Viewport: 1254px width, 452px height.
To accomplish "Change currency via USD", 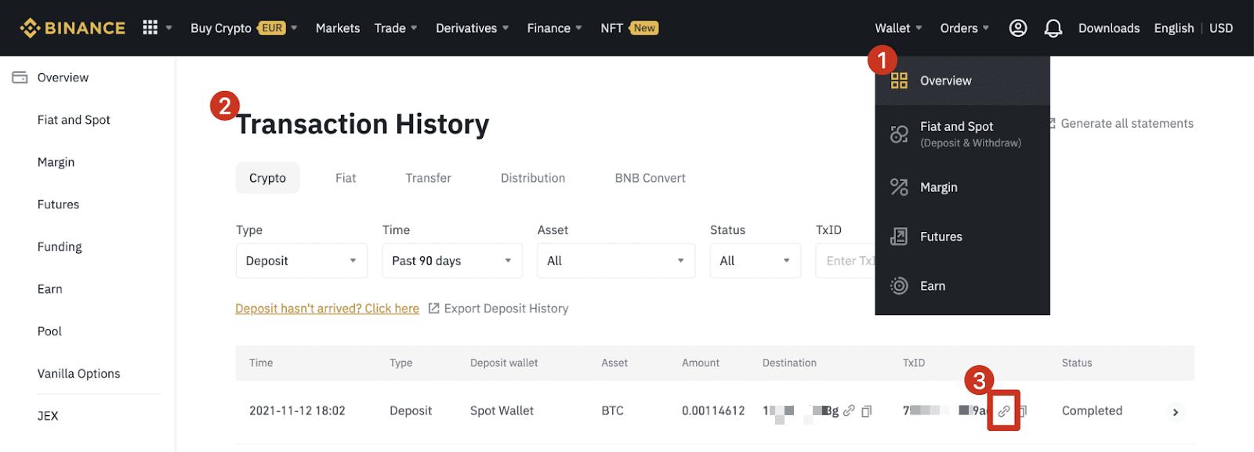I will (x=1221, y=28).
